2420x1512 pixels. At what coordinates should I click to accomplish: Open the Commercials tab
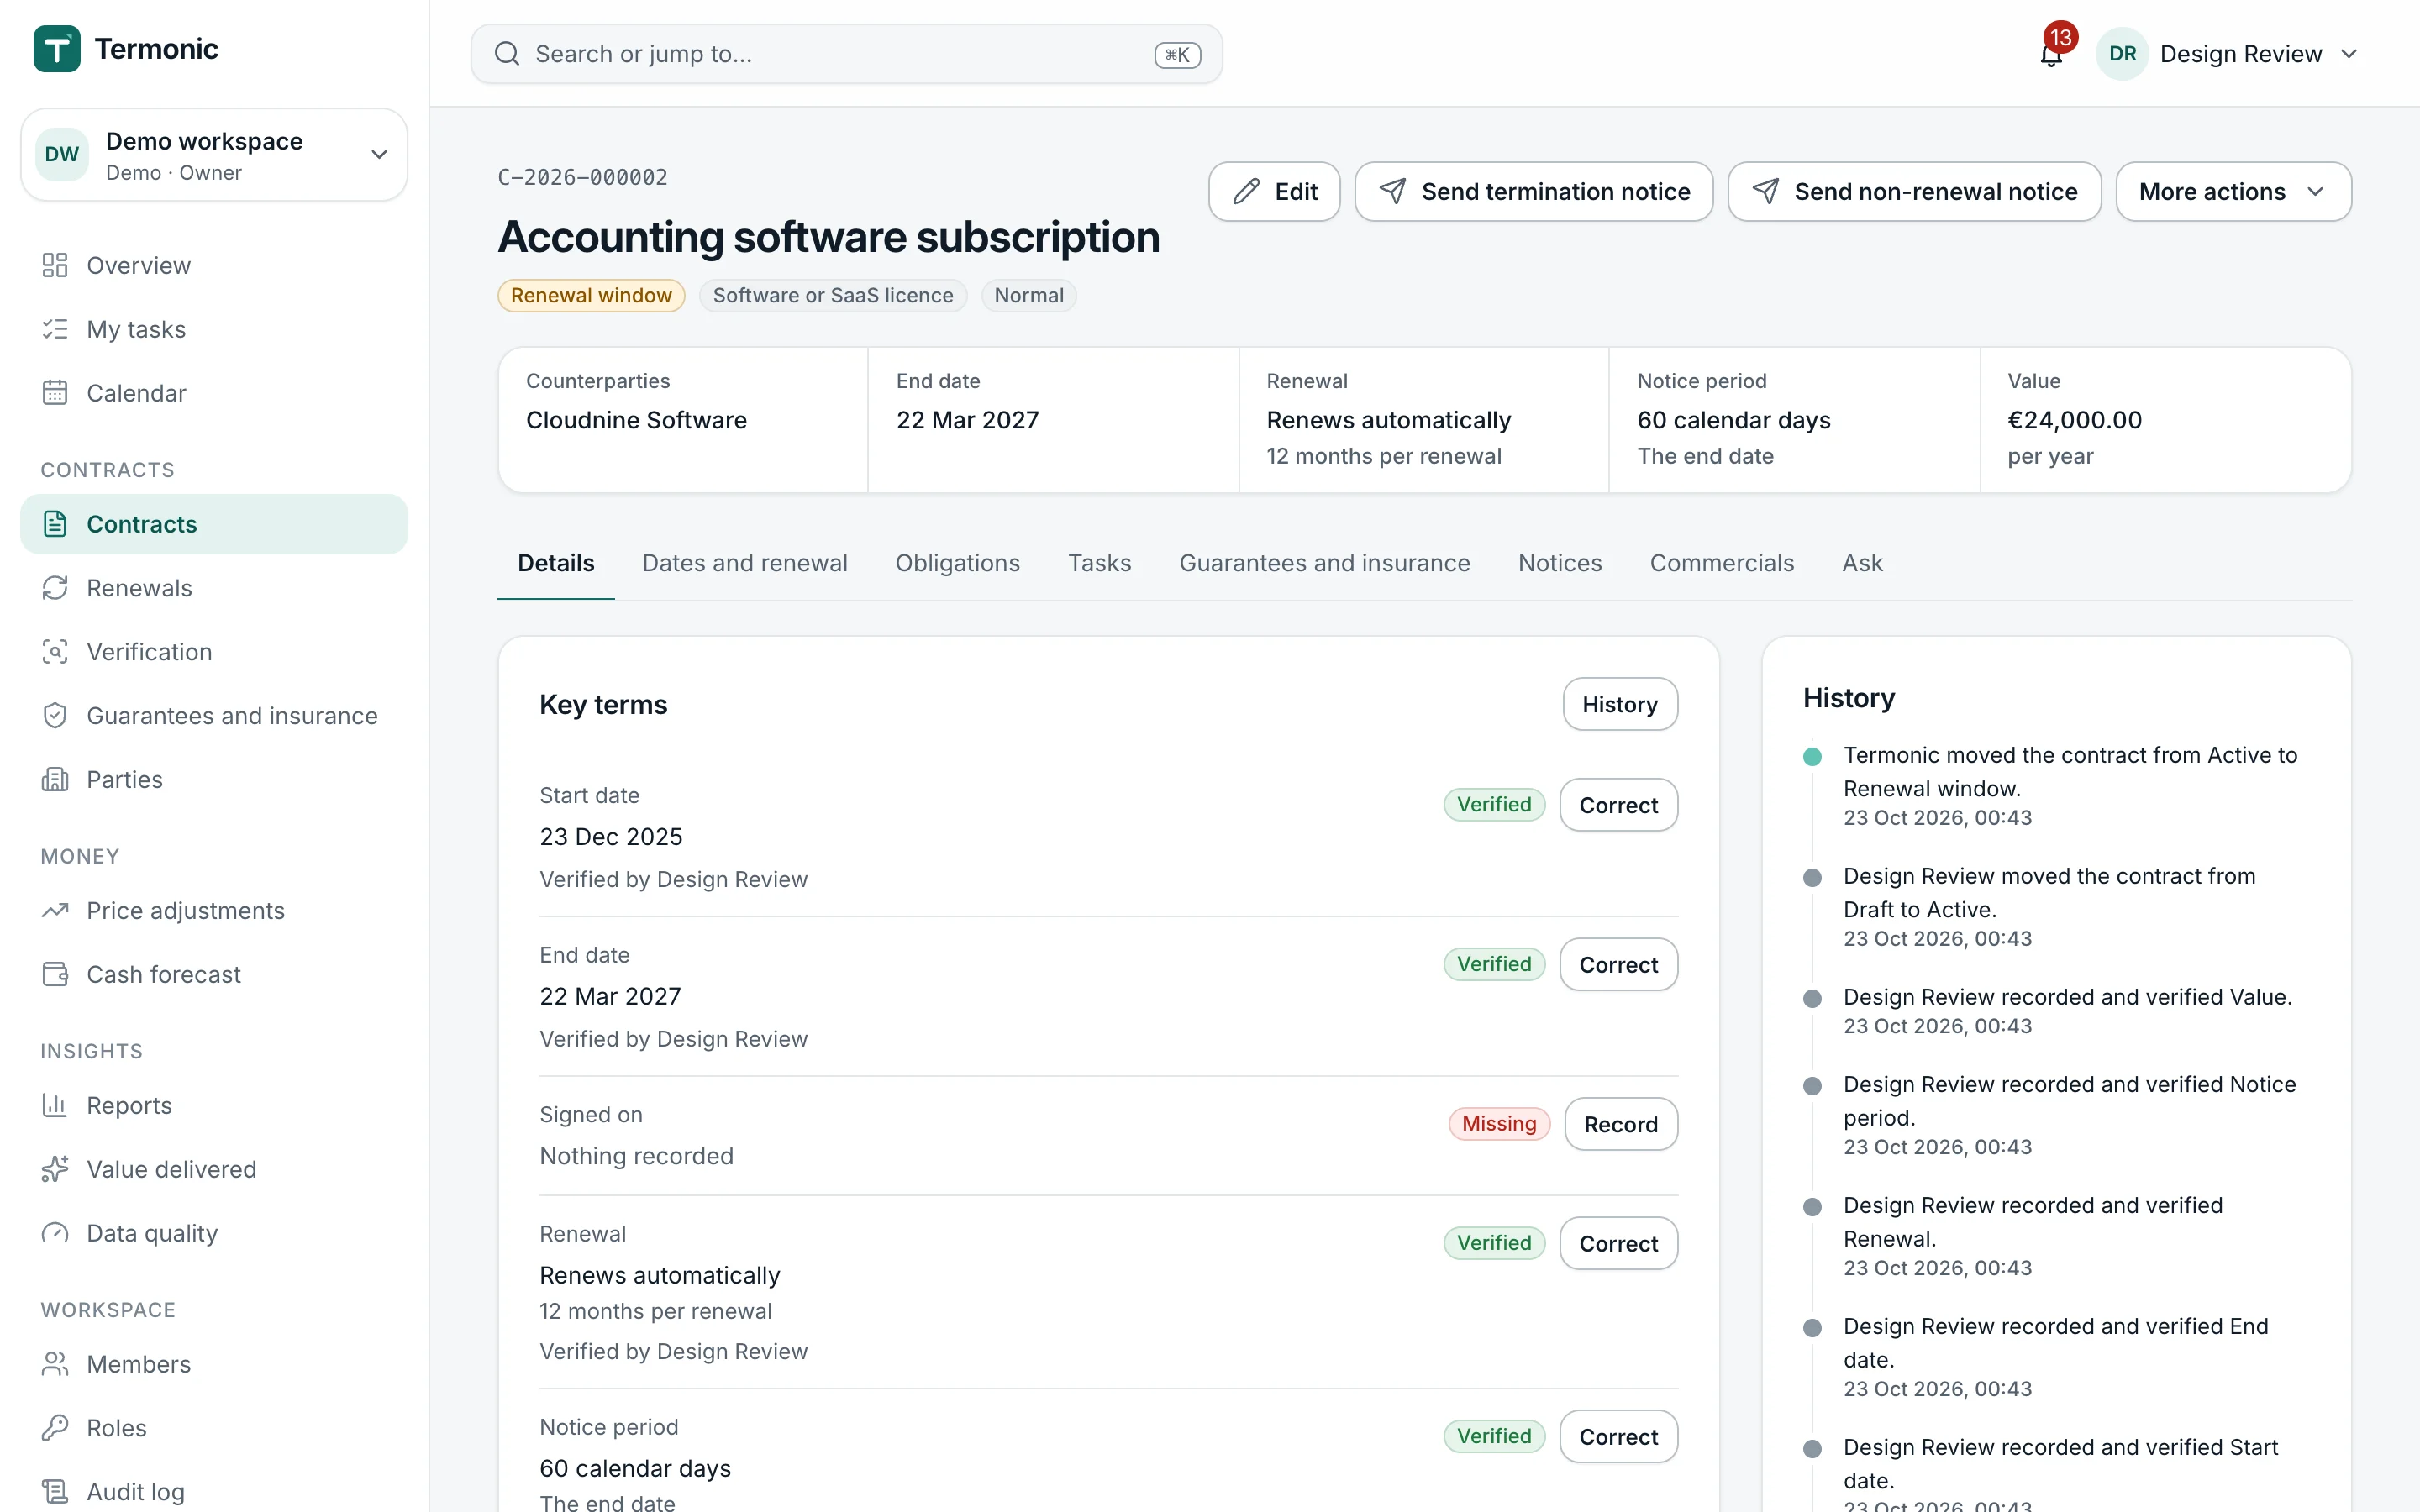pyautogui.click(x=1721, y=564)
